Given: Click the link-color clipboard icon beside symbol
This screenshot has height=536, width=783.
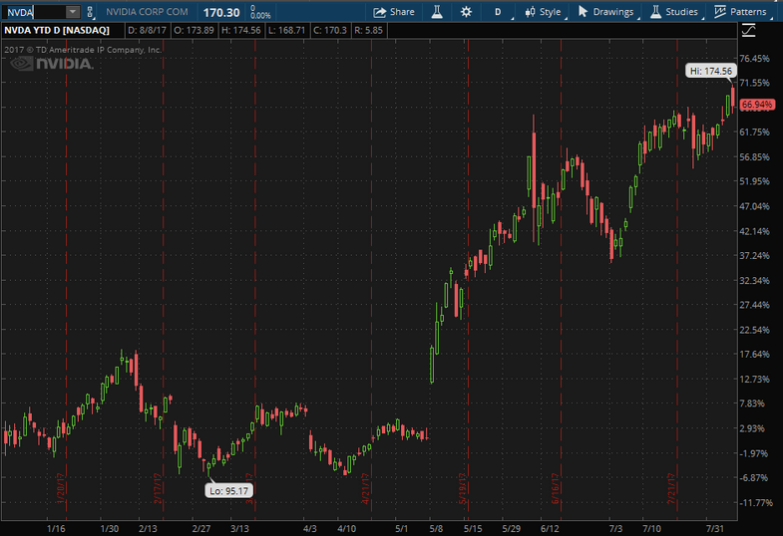Looking at the screenshot, I should (x=90, y=12).
